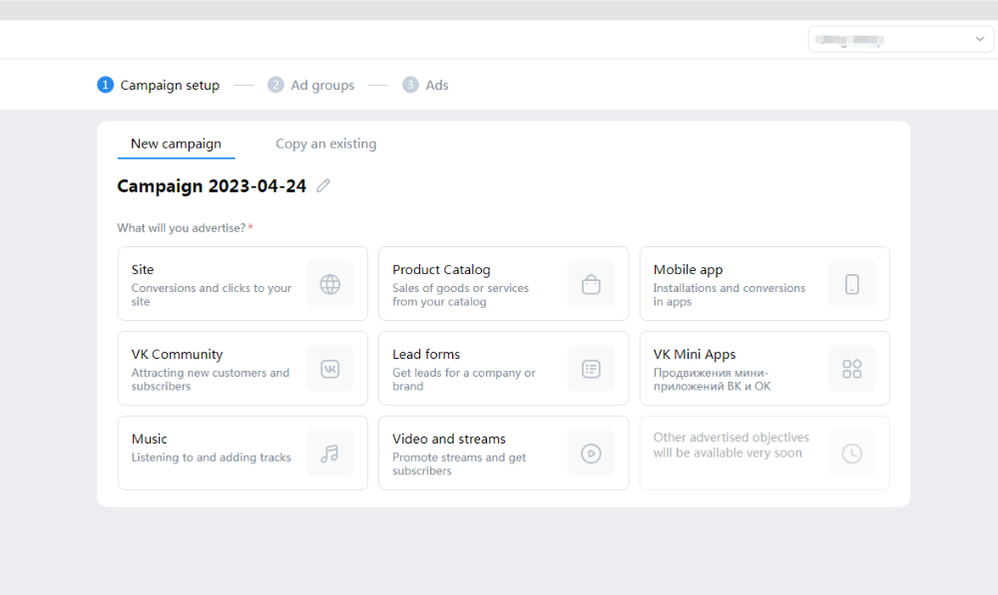Open the account selector dropdown
This screenshot has height=595, width=998.
(900, 40)
